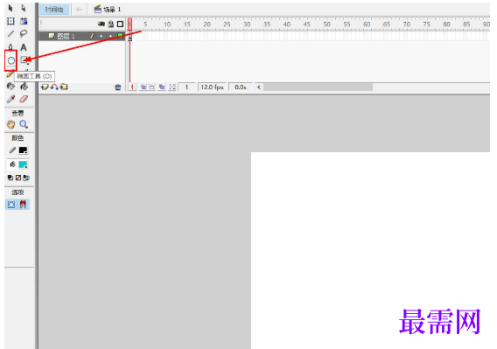Click frame 5 on the timeline ruler
Screen dimensions: 497x349
145,24
